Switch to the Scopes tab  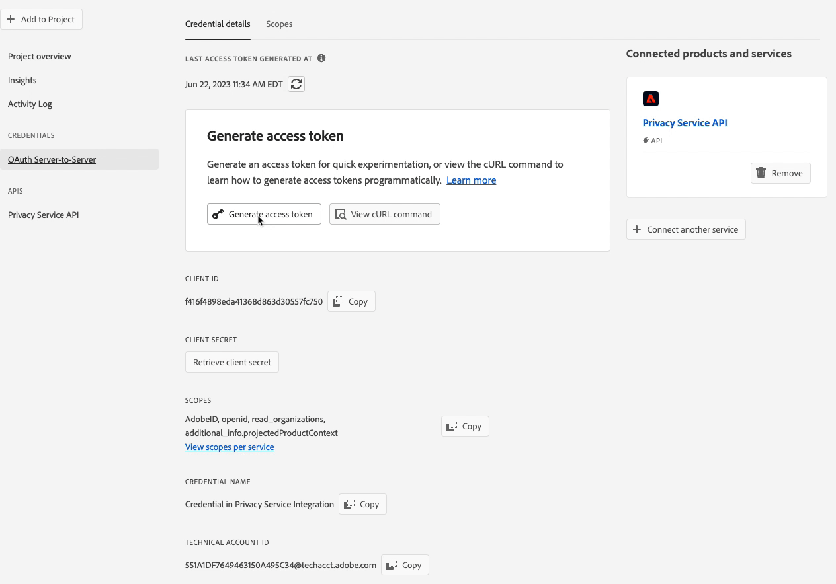point(278,24)
